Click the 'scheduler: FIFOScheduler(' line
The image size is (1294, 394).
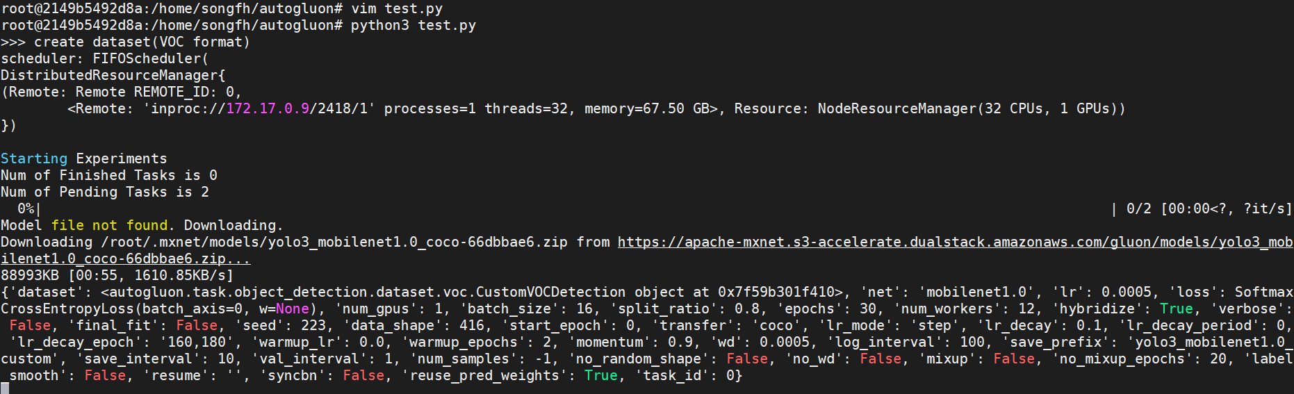click(x=105, y=59)
